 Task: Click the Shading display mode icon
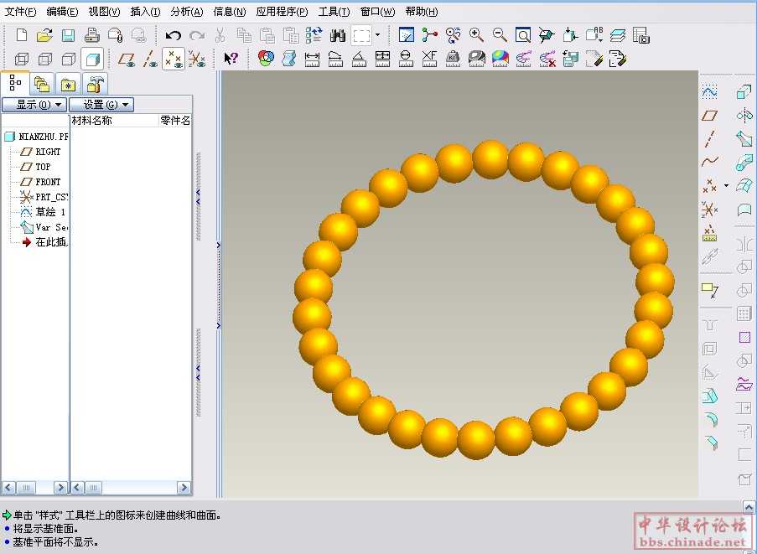[x=92, y=59]
